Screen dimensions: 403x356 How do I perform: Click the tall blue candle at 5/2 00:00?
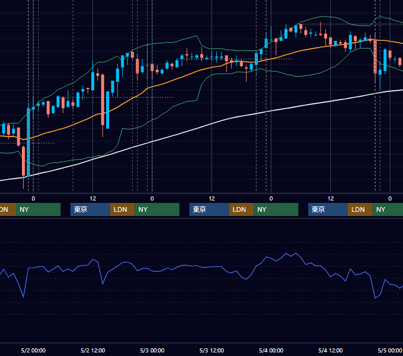tap(28, 142)
